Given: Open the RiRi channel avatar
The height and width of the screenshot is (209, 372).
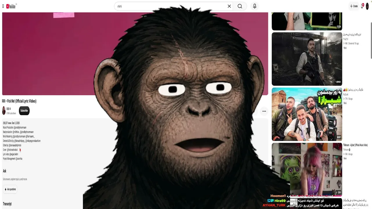Looking at the screenshot, I should [4, 111].
